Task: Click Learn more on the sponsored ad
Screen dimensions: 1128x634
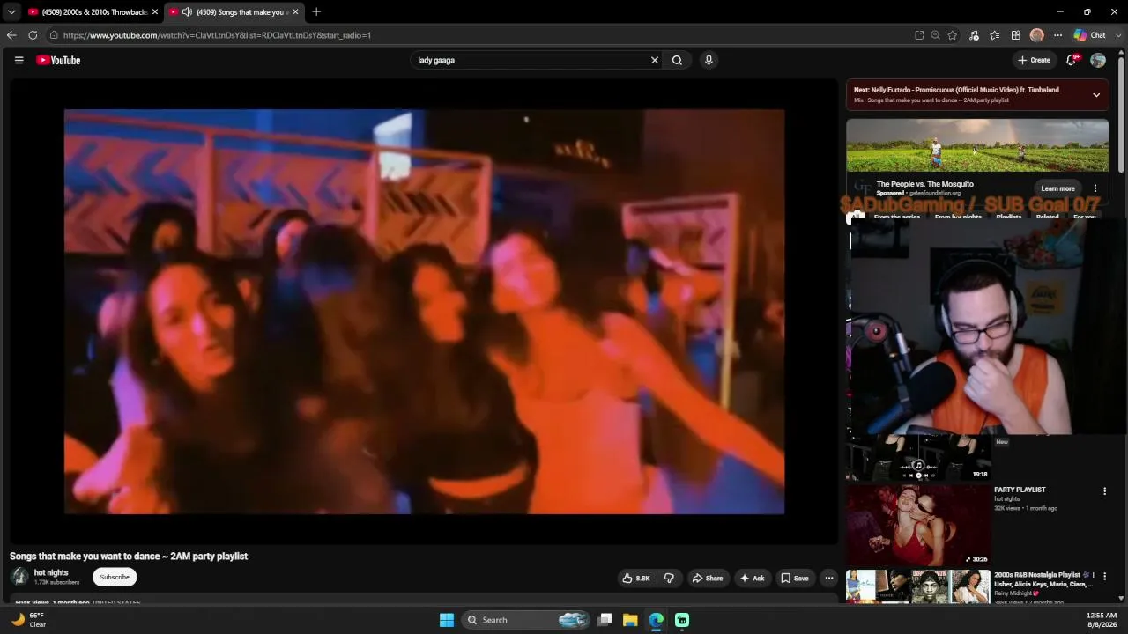Action: point(1057,188)
